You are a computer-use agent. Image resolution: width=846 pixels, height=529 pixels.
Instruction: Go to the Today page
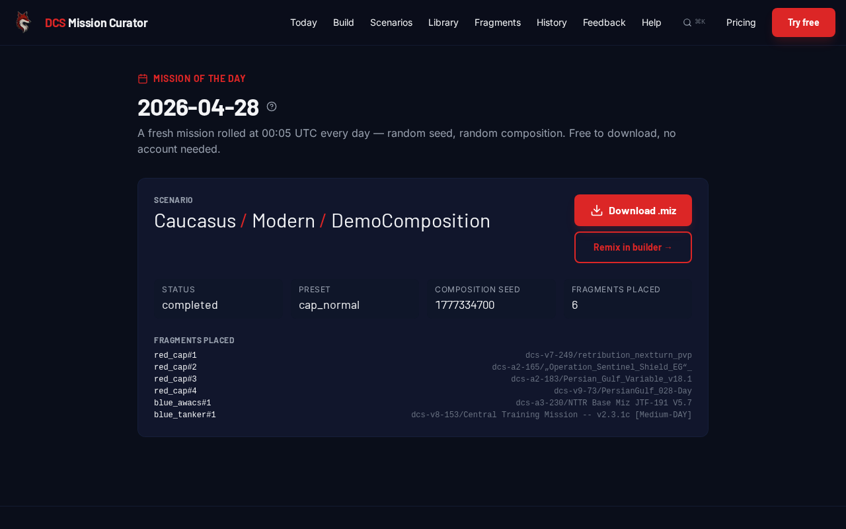tap(303, 22)
